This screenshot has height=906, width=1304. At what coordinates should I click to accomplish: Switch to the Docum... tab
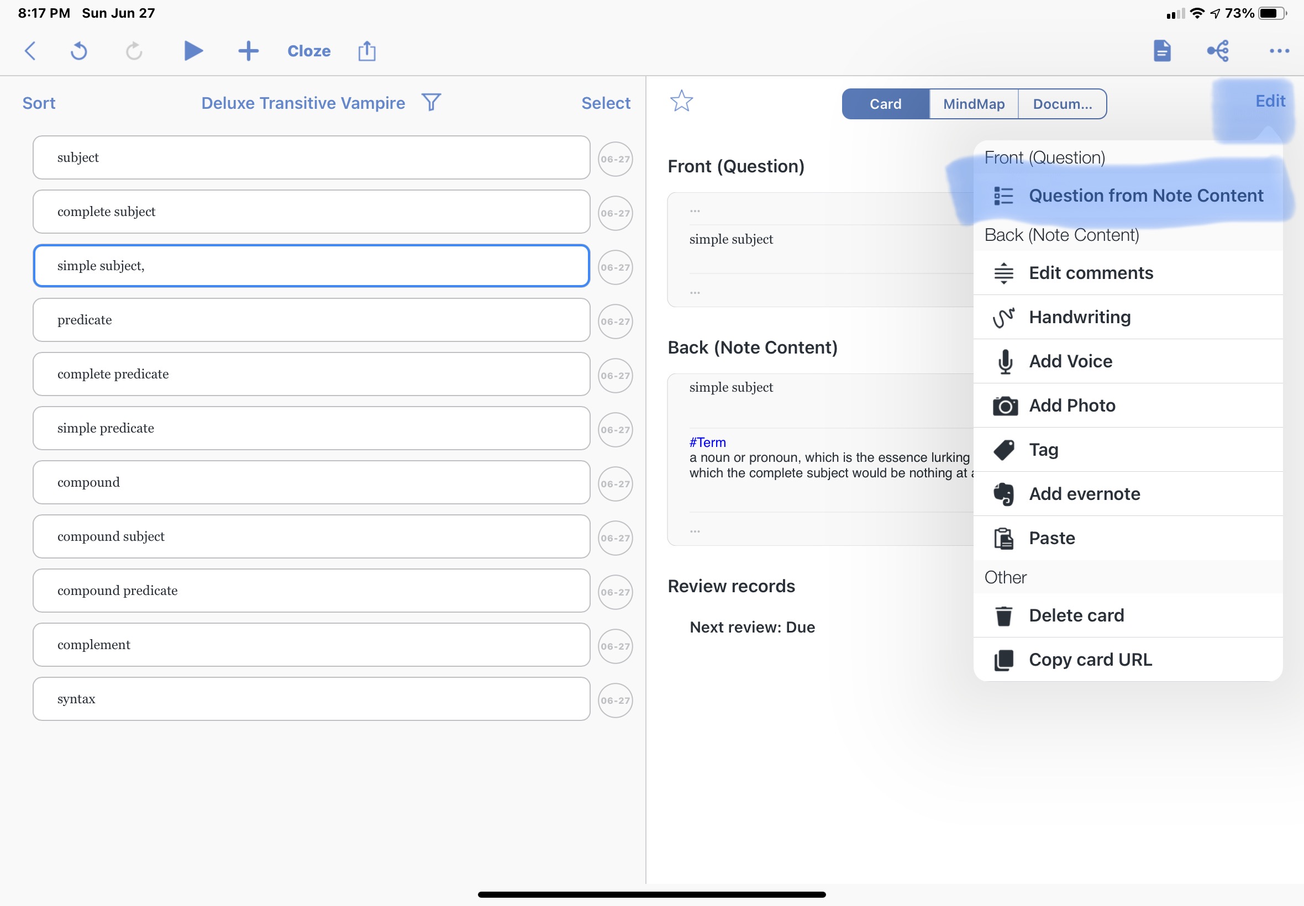coord(1061,104)
